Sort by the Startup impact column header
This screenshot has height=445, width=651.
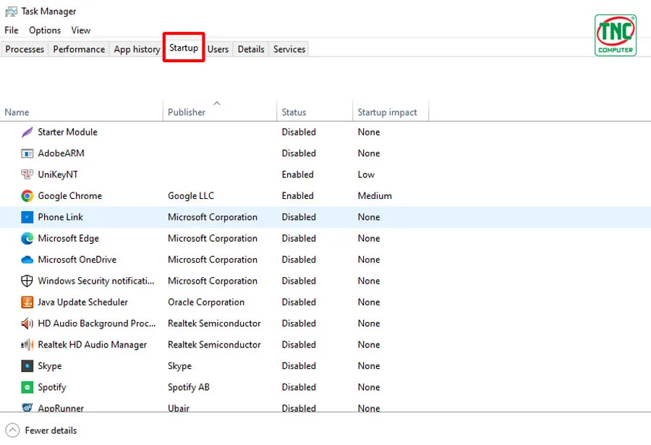pos(391,111)
